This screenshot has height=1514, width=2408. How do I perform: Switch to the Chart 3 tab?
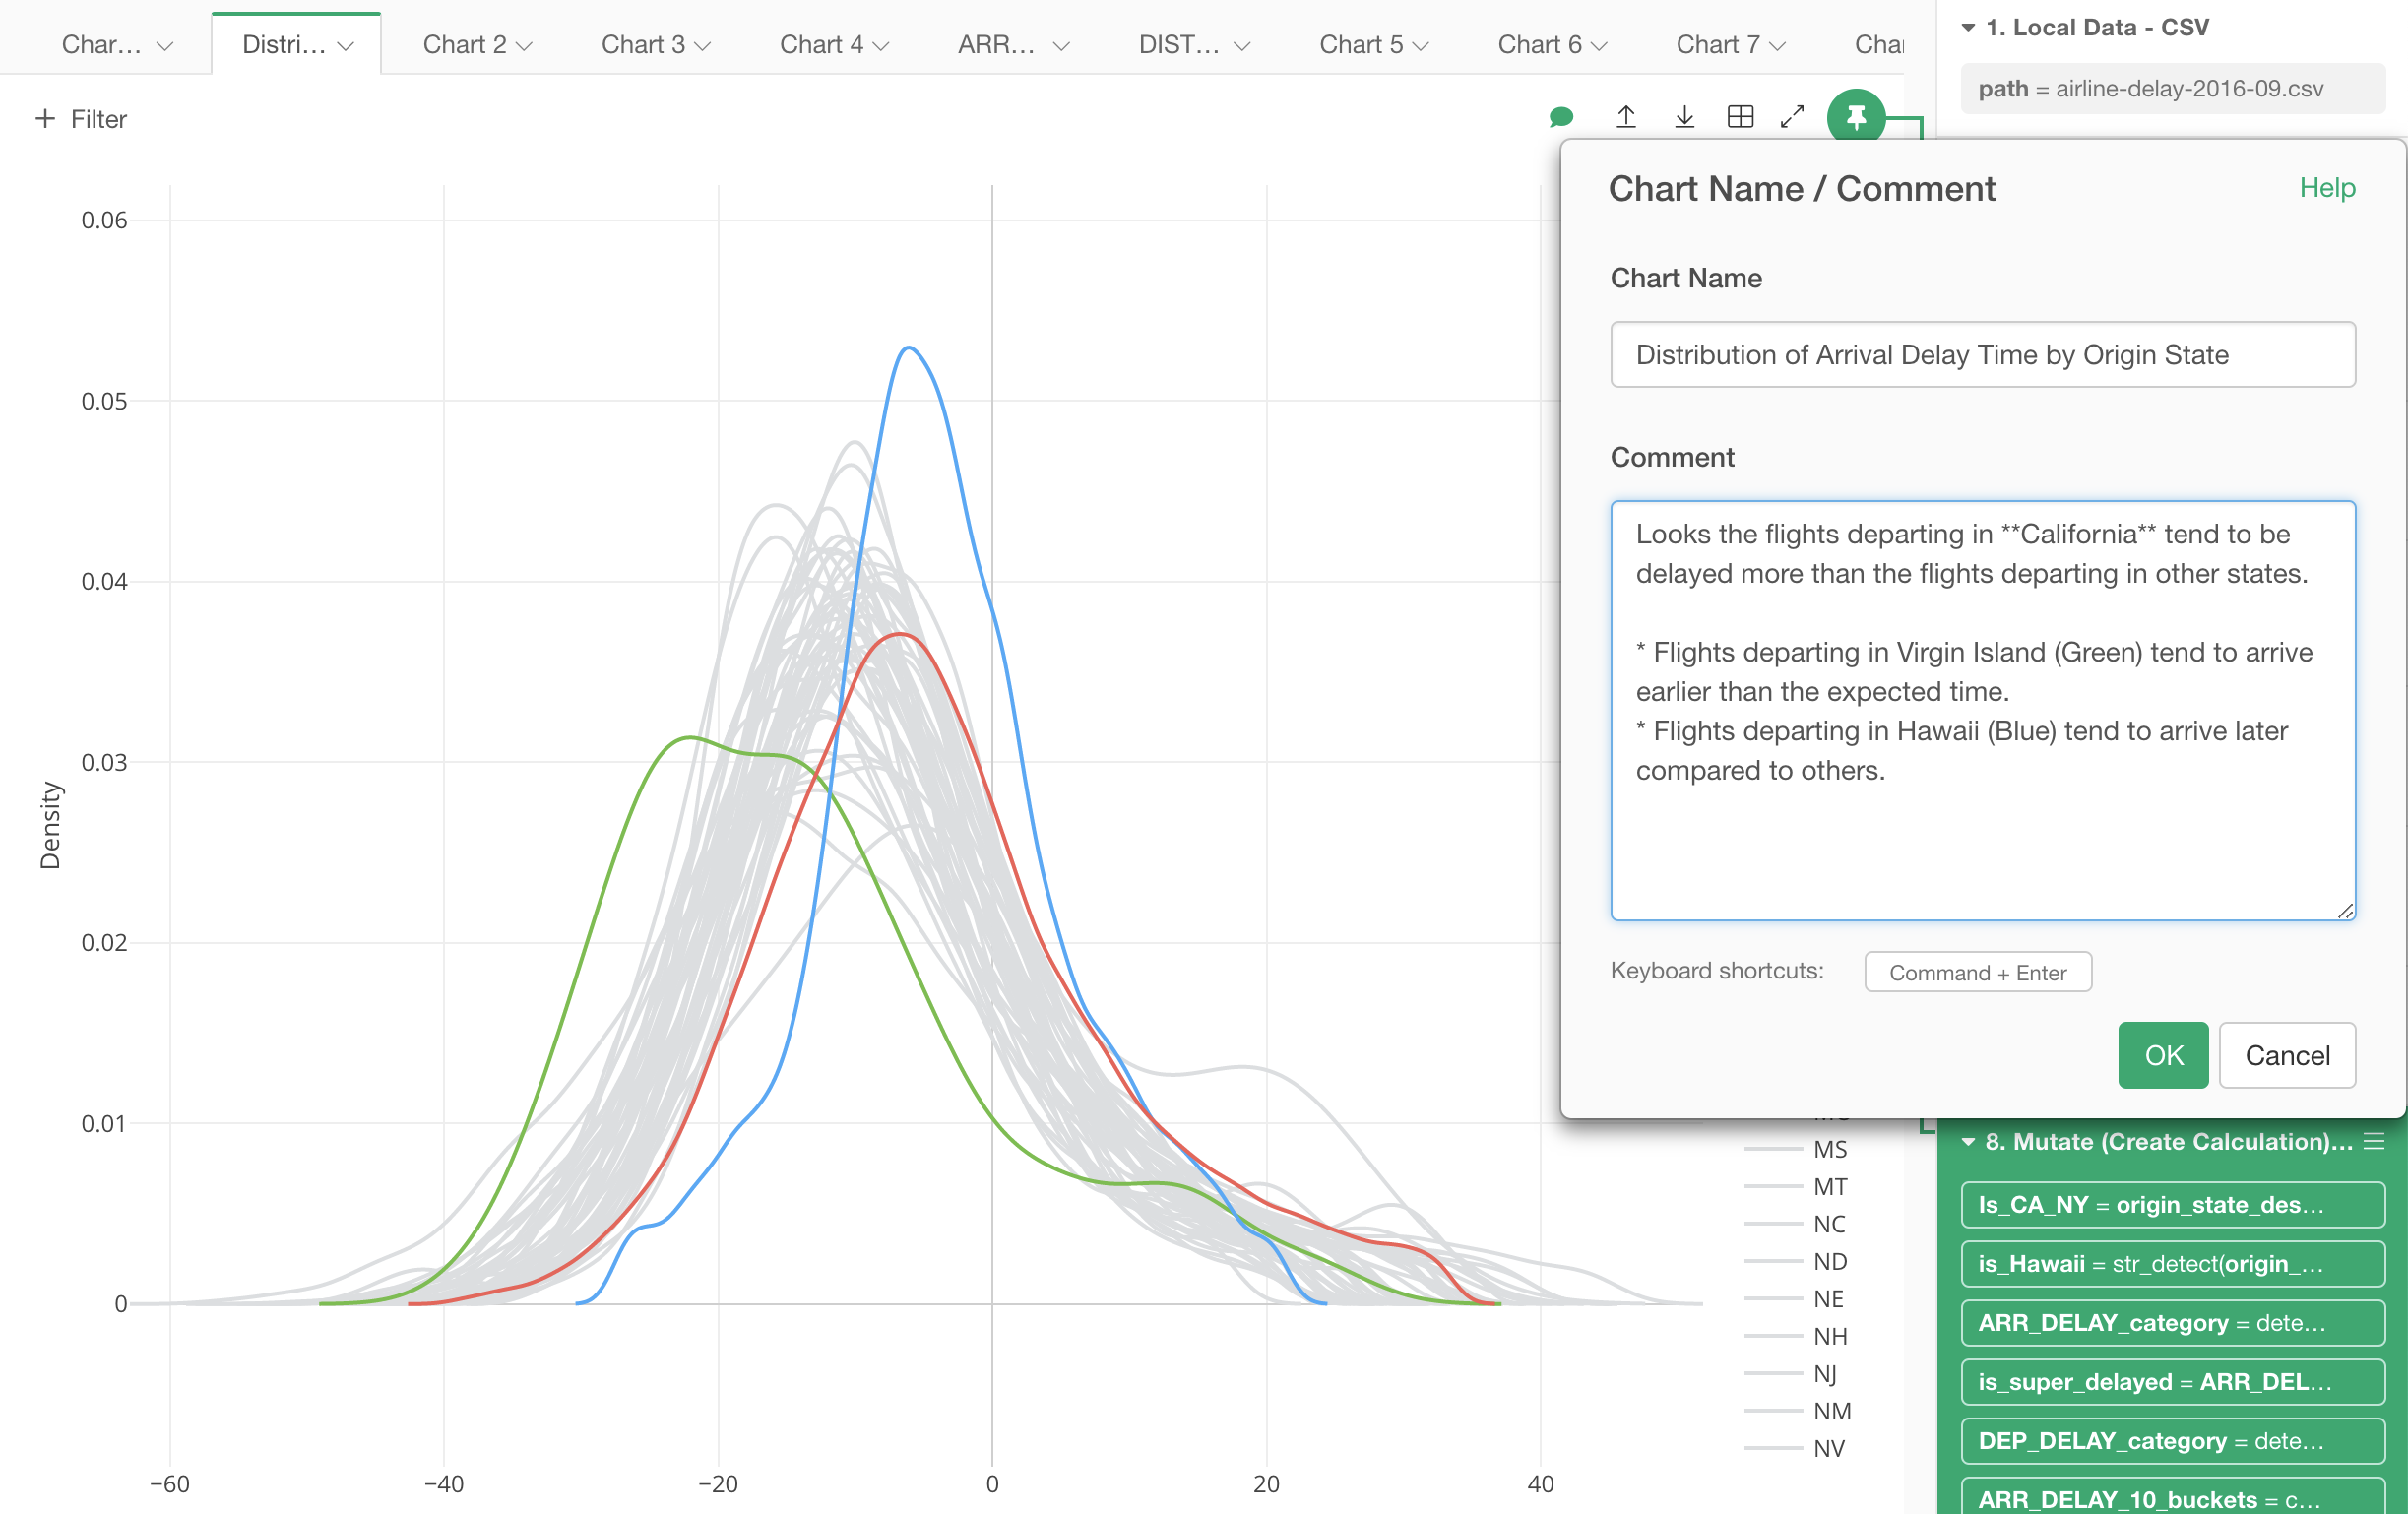(x=643, y=45)
